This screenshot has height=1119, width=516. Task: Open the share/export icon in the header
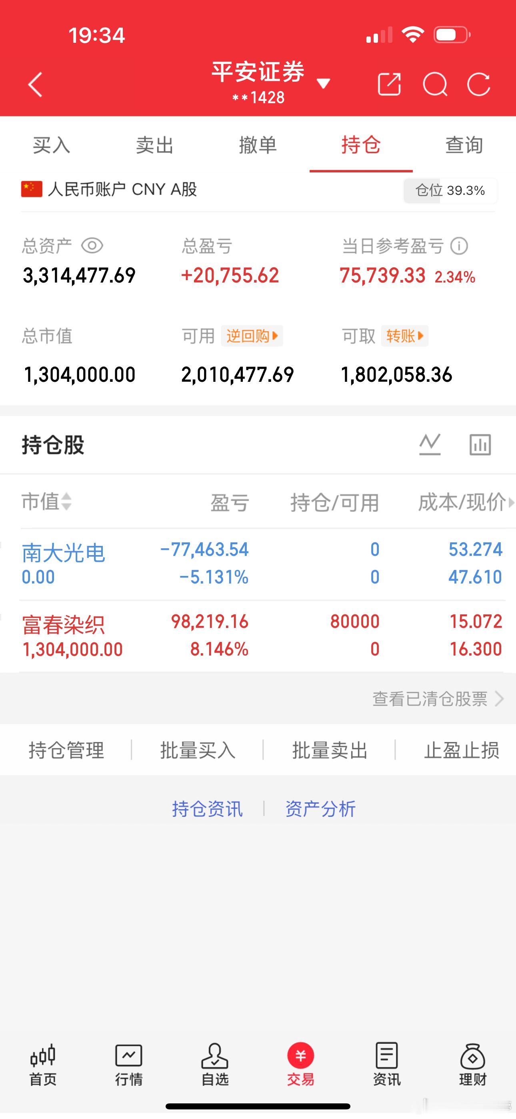click(x=389, y=84)
